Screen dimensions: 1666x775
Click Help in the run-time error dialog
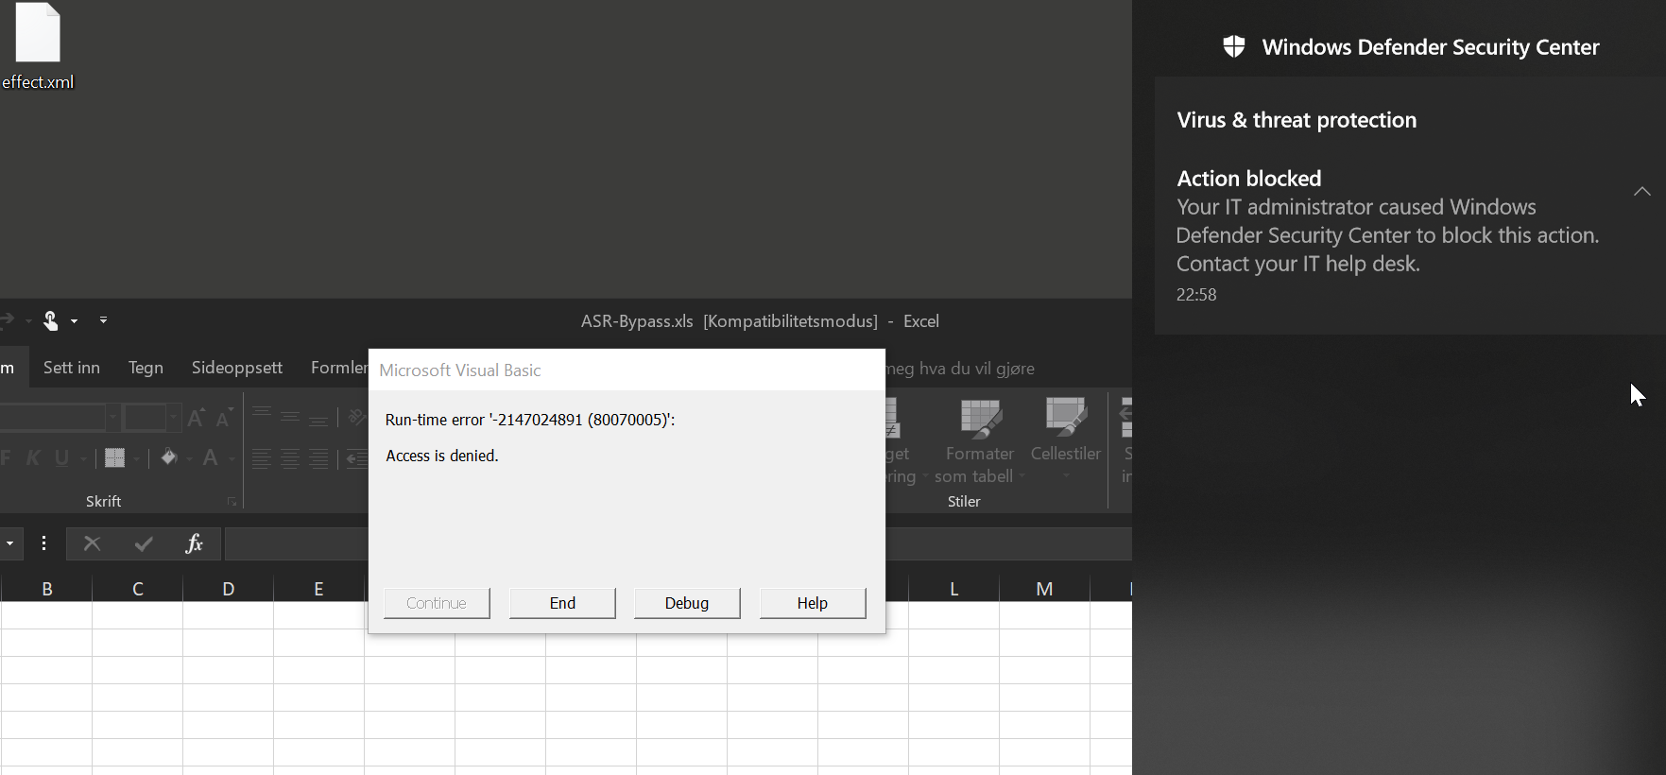click(812, 603)
